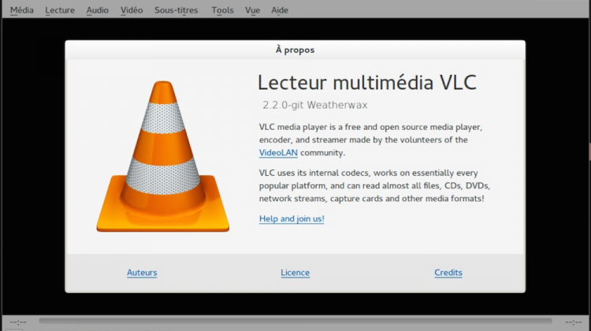The height and width of the screenshot is (331, 591).
Task: Open the Aide menu
Action: click(x=280, y=10)
